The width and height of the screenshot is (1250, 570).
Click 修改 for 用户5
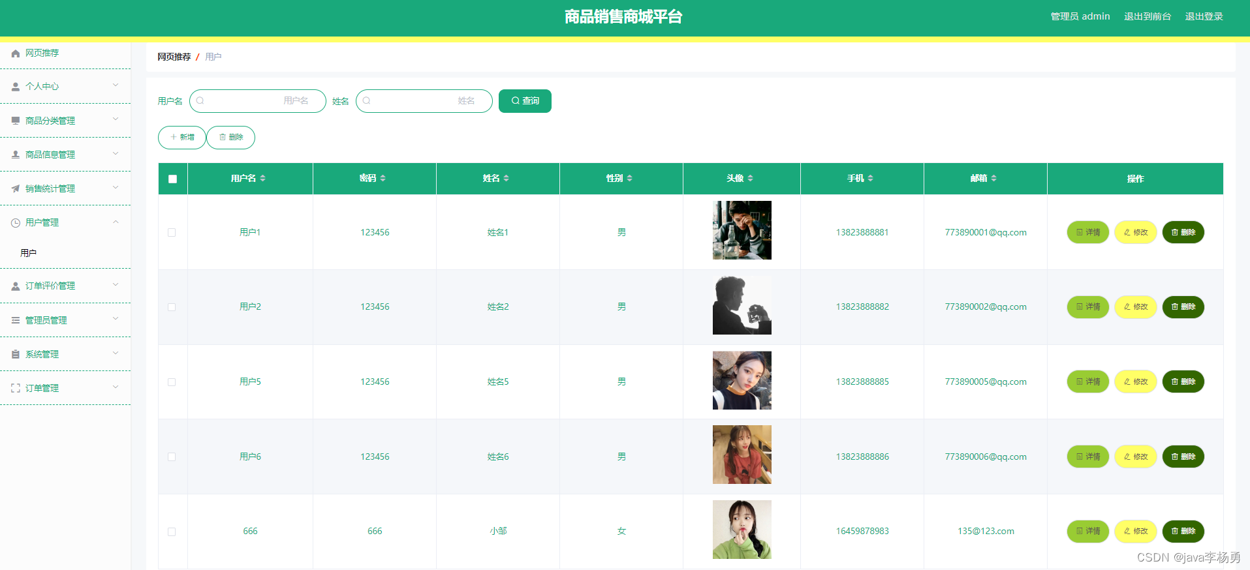(1136, 382)
